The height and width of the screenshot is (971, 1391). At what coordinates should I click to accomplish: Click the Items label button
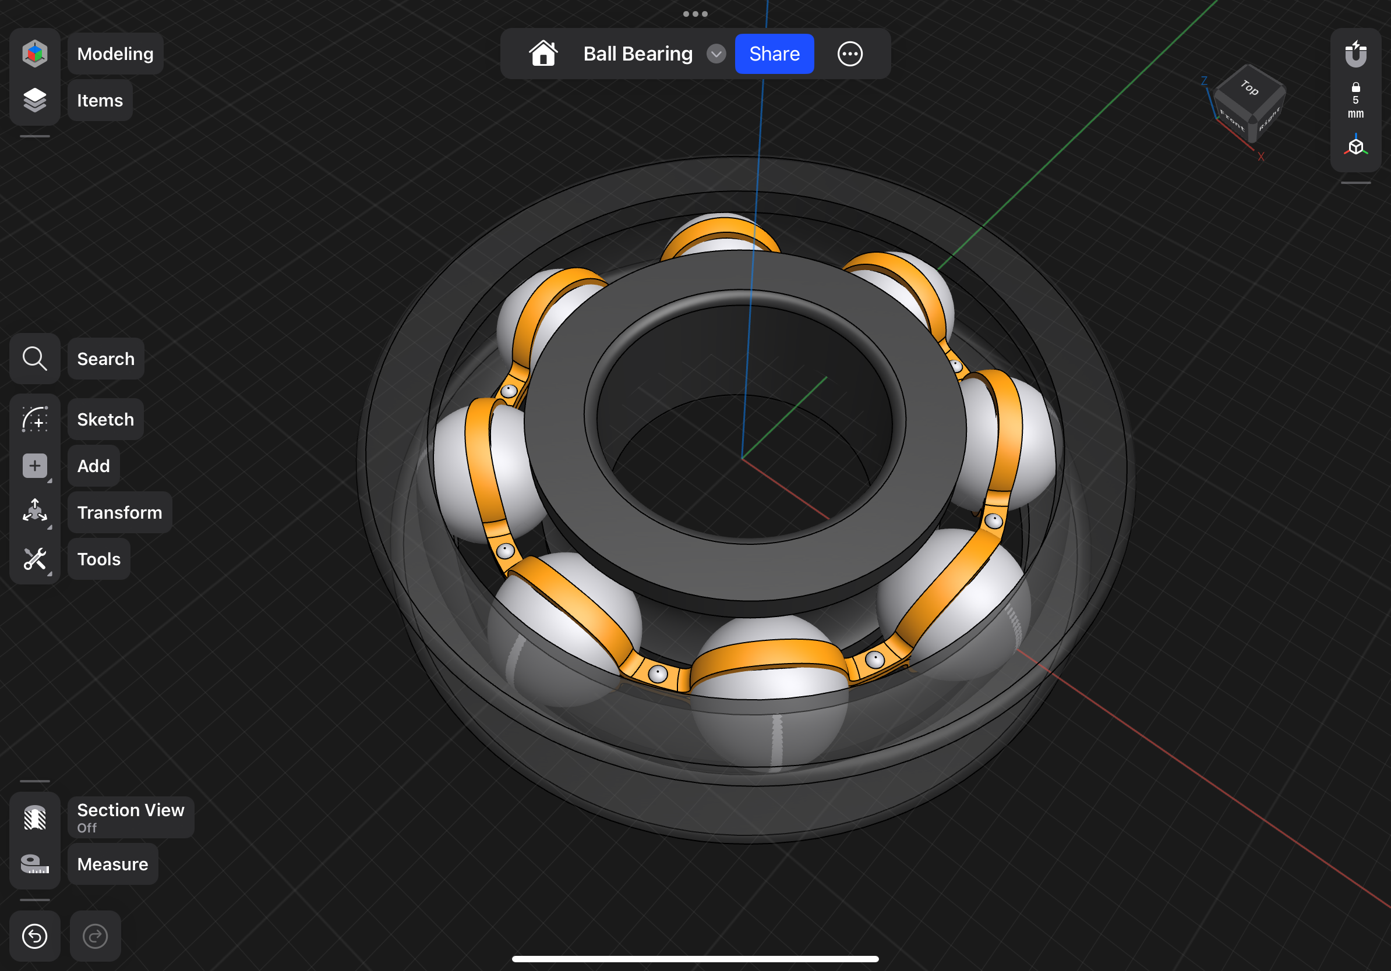coord(100,100)
